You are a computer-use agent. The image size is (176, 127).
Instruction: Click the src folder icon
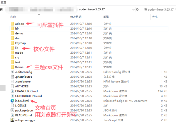pos(12,57)
